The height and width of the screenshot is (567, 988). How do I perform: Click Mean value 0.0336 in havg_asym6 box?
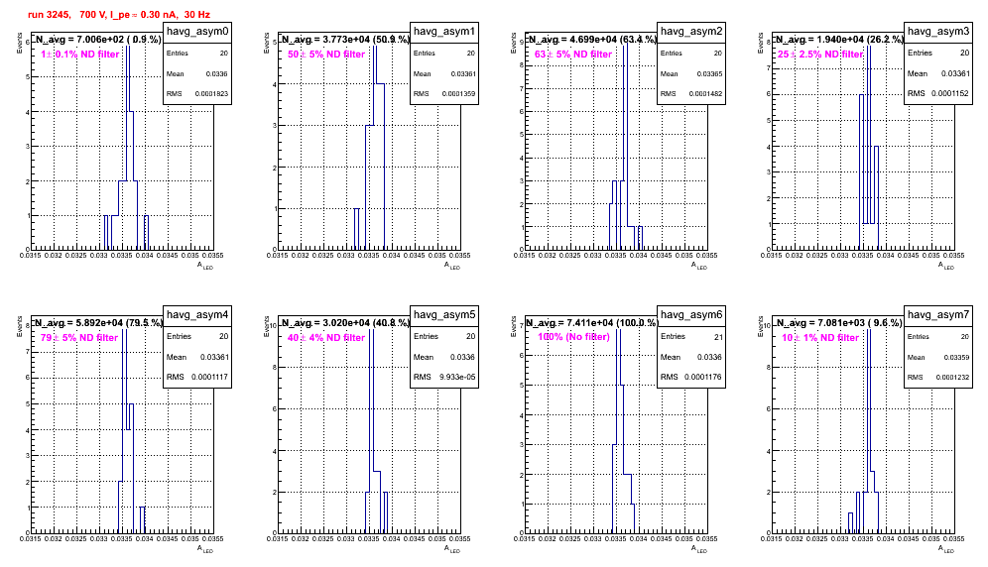(x=710, y=357)
